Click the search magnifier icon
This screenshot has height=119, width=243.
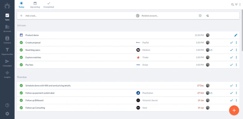(232, 5)
